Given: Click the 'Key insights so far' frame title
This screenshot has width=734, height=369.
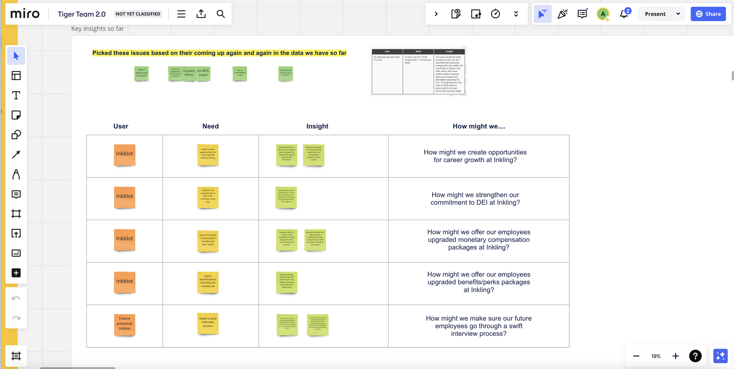Looking at the screenshot, I should tap(97, 28).
